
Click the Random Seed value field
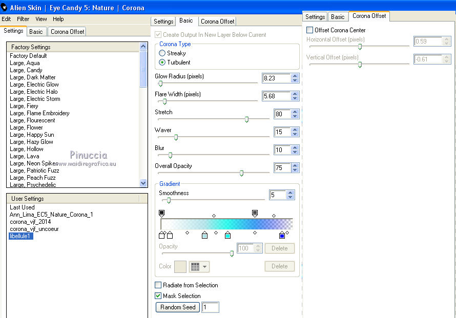[x=210, y=307]
